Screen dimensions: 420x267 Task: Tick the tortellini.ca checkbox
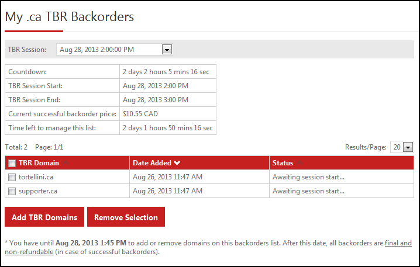point(12,178)
